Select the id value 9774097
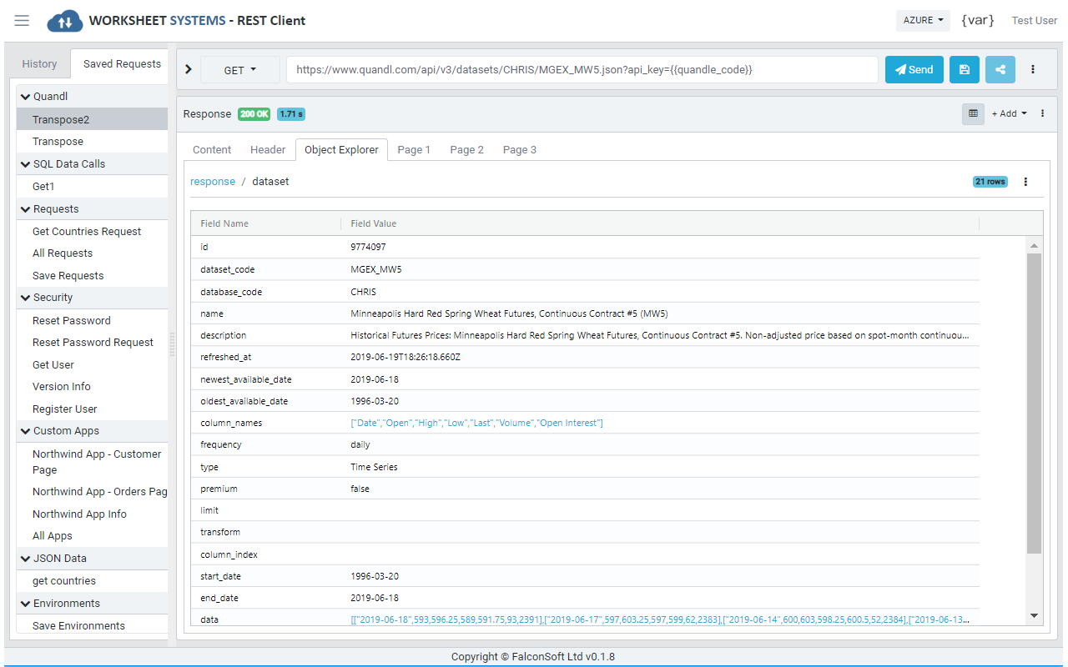This screenshot has width=1068, height=667. click(368, 247)
